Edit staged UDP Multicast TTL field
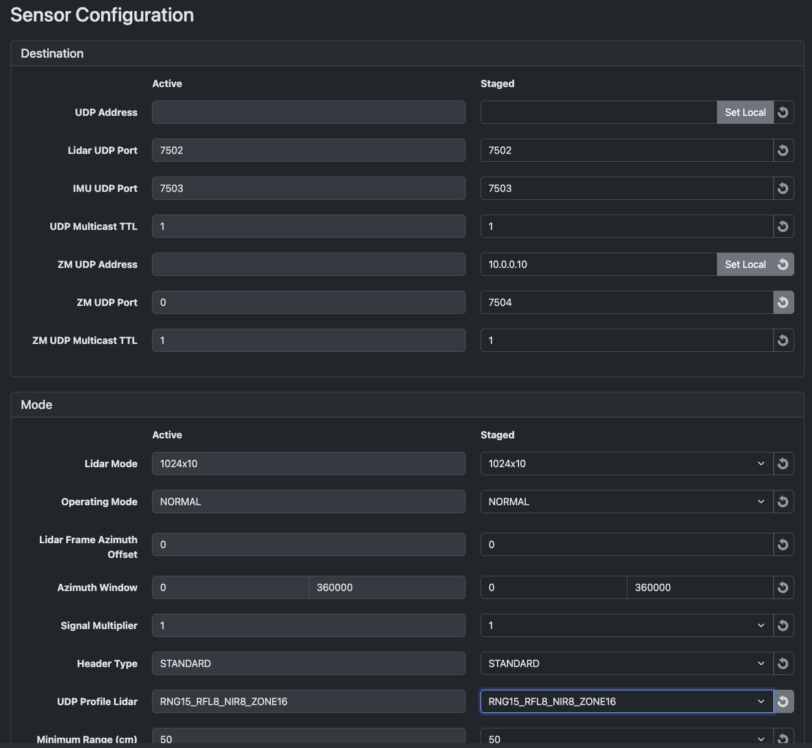 tap(627, 226)
